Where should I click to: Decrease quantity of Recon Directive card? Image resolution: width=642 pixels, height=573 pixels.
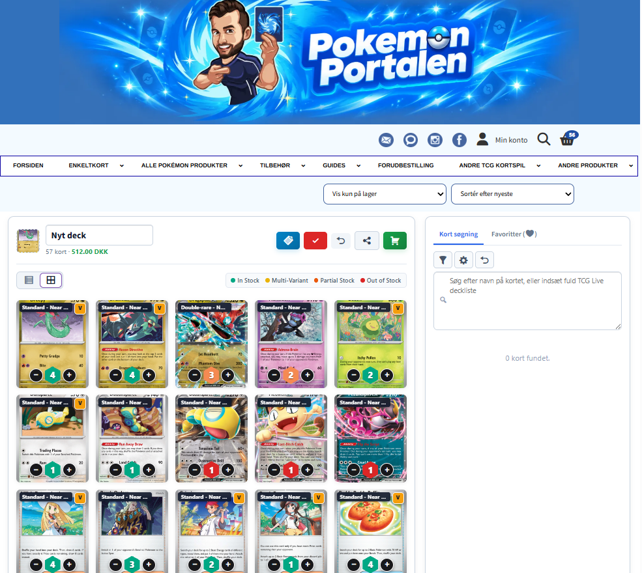point(116,374)
